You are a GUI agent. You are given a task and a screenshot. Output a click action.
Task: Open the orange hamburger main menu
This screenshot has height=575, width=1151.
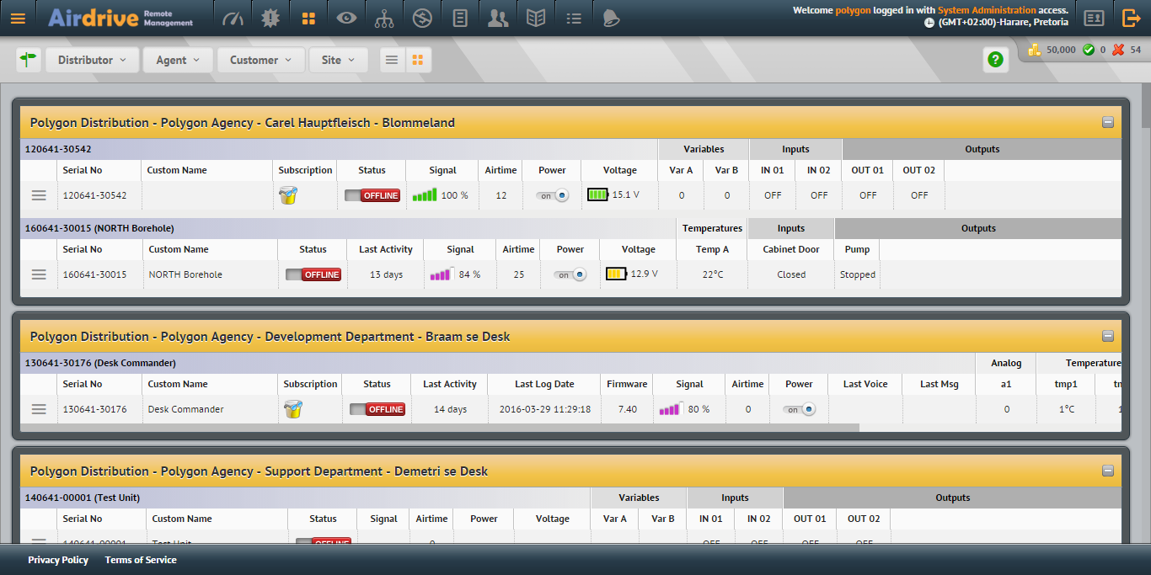pyautogui.click(x=18, y=18)
